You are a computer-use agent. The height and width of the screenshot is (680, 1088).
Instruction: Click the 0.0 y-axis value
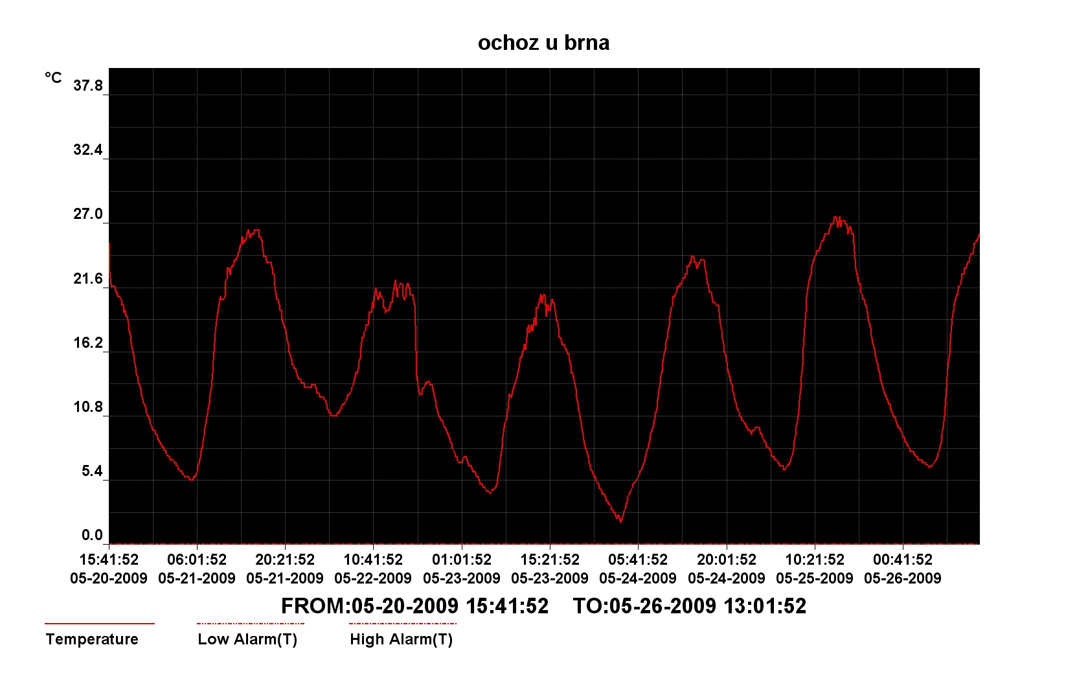coord(92,535)
